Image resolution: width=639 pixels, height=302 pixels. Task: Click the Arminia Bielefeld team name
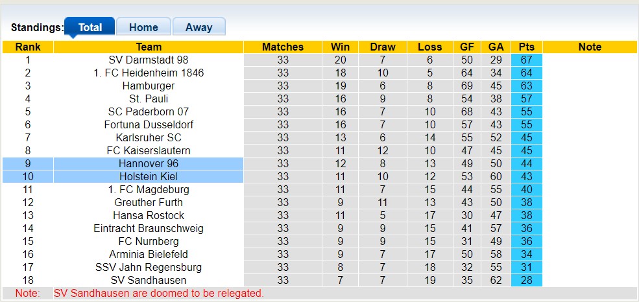click(x=149, y=254)
